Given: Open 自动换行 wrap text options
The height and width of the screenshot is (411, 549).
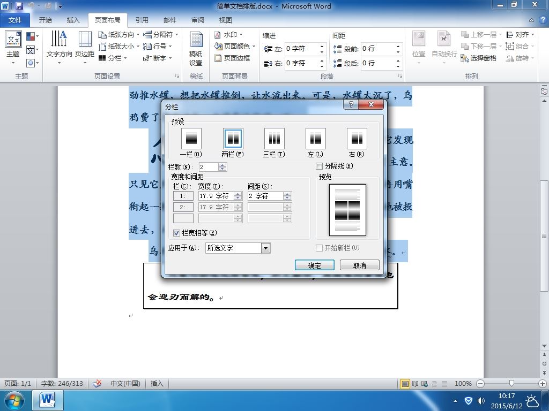Looking at the screenshot, I should tap(444, 48).
